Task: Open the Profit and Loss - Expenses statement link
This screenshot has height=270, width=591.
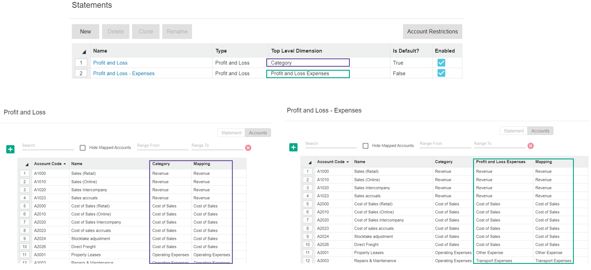Action: 124,73
